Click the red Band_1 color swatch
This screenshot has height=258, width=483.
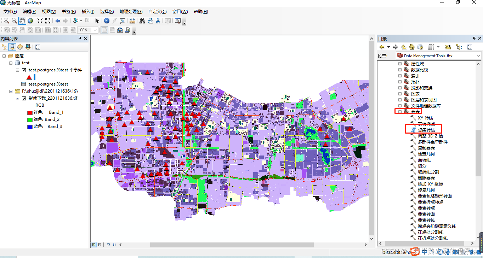(30, 112)
